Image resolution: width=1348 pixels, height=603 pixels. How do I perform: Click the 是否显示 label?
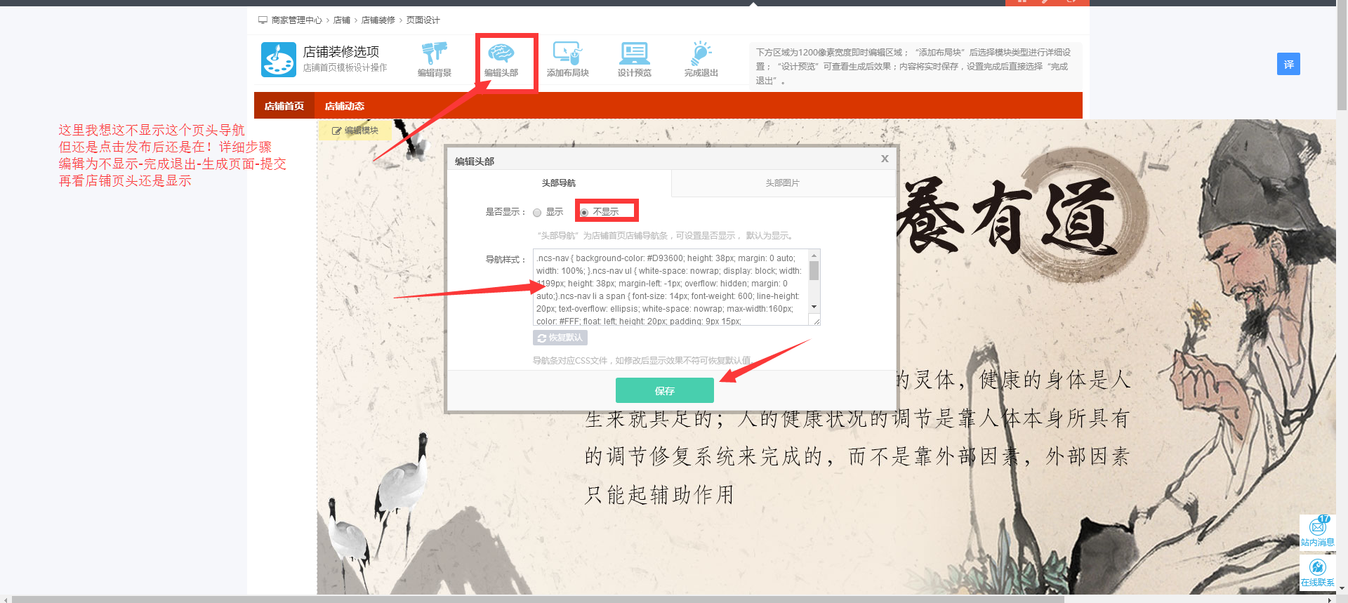tap(505, 211)
